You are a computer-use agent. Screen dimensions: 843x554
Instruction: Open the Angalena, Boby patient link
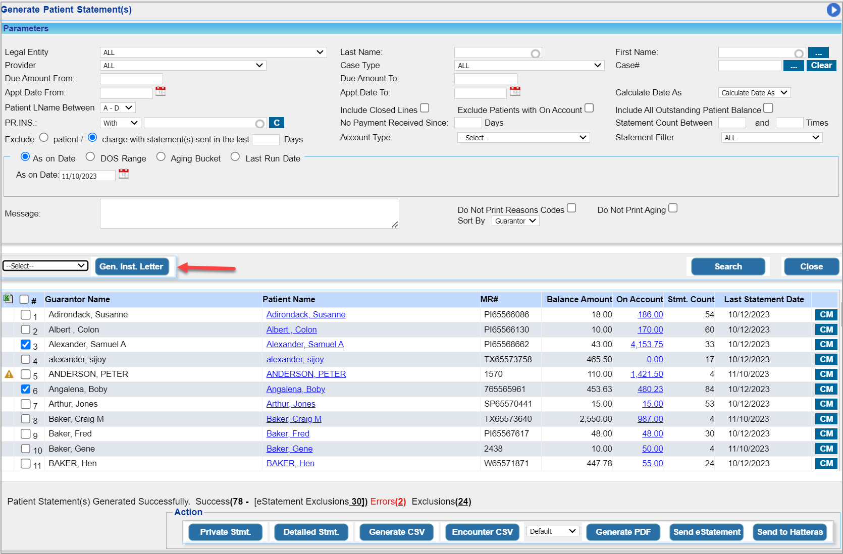(x=295, y=389)
